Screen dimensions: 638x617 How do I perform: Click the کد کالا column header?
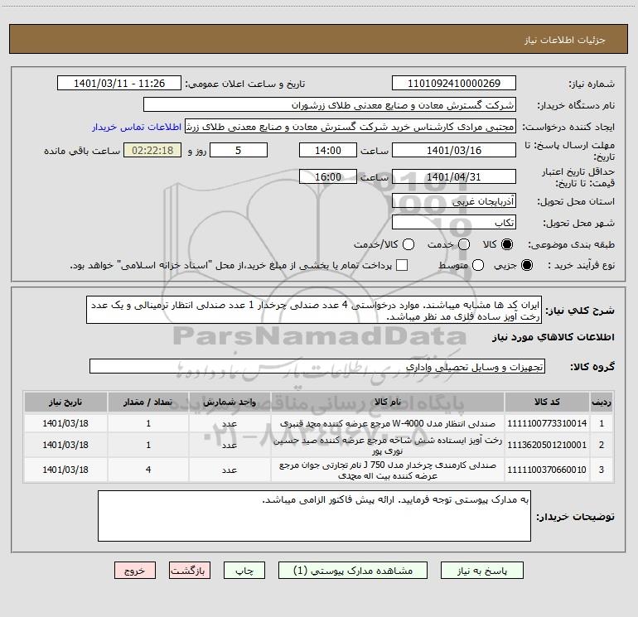pos(547,402)
